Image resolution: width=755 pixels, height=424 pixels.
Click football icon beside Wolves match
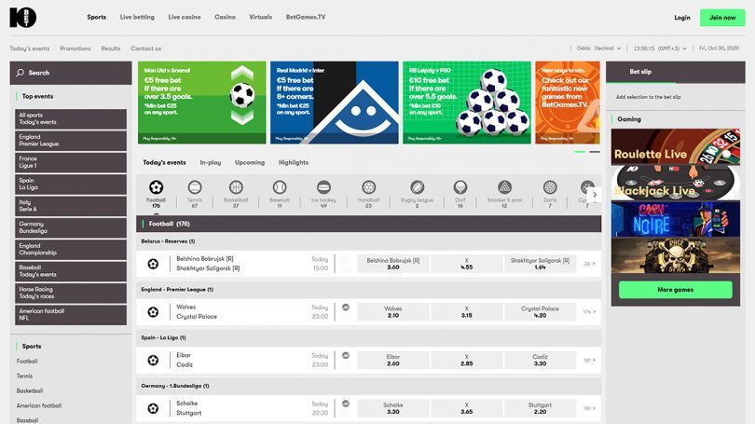(153, 312)
